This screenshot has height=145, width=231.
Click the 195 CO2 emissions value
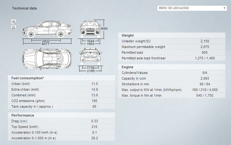(x=94, y=101)
